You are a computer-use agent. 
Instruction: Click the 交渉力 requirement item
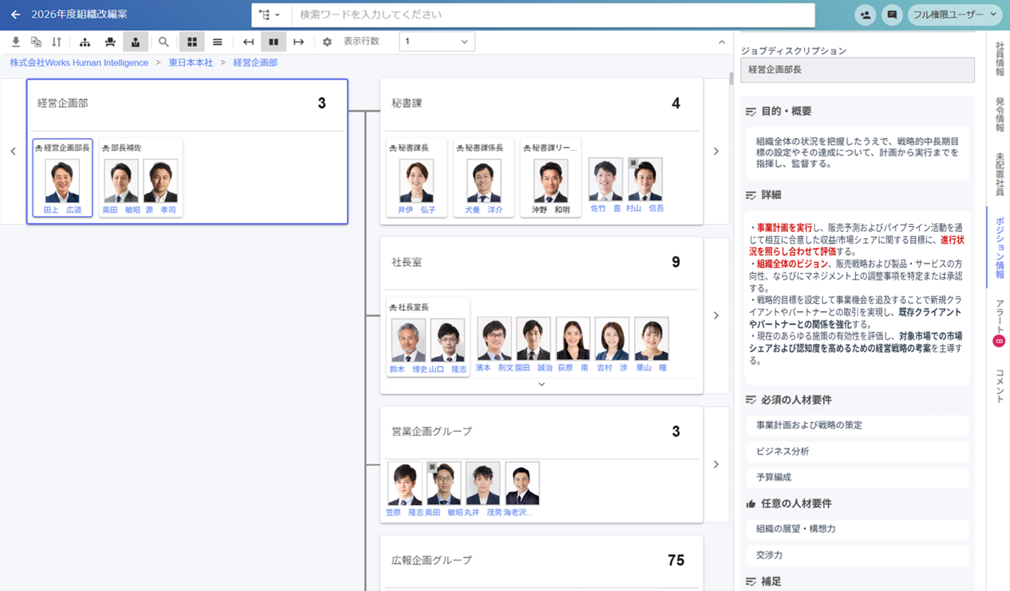pos(857,555)
